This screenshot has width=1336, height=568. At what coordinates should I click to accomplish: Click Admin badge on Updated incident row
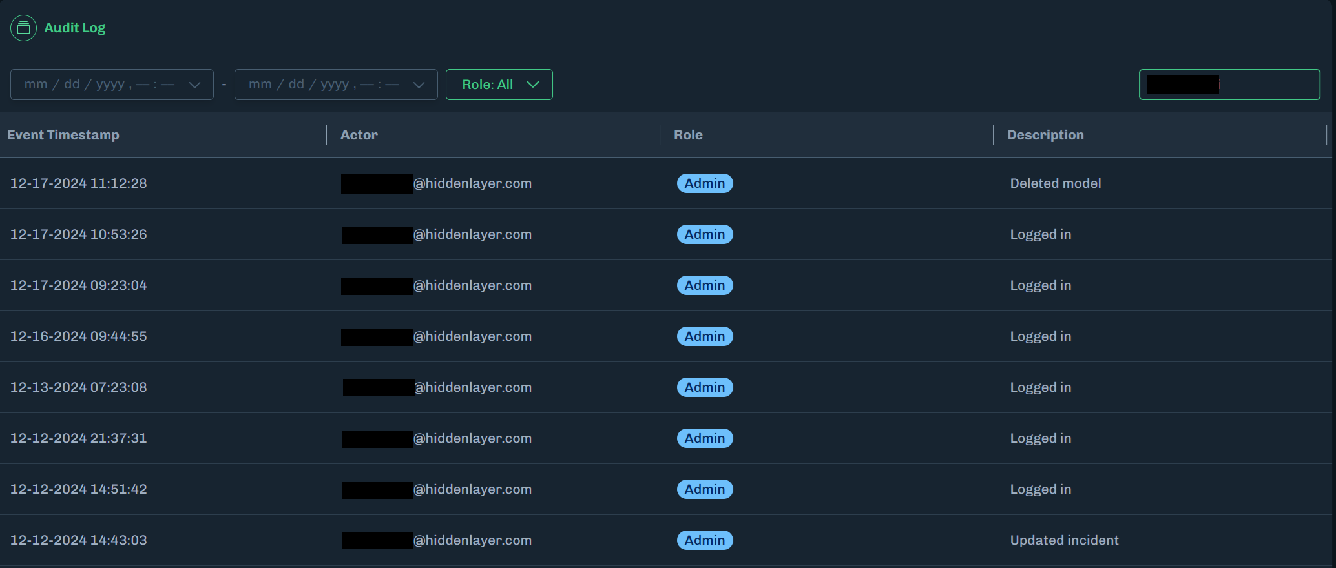705,540
